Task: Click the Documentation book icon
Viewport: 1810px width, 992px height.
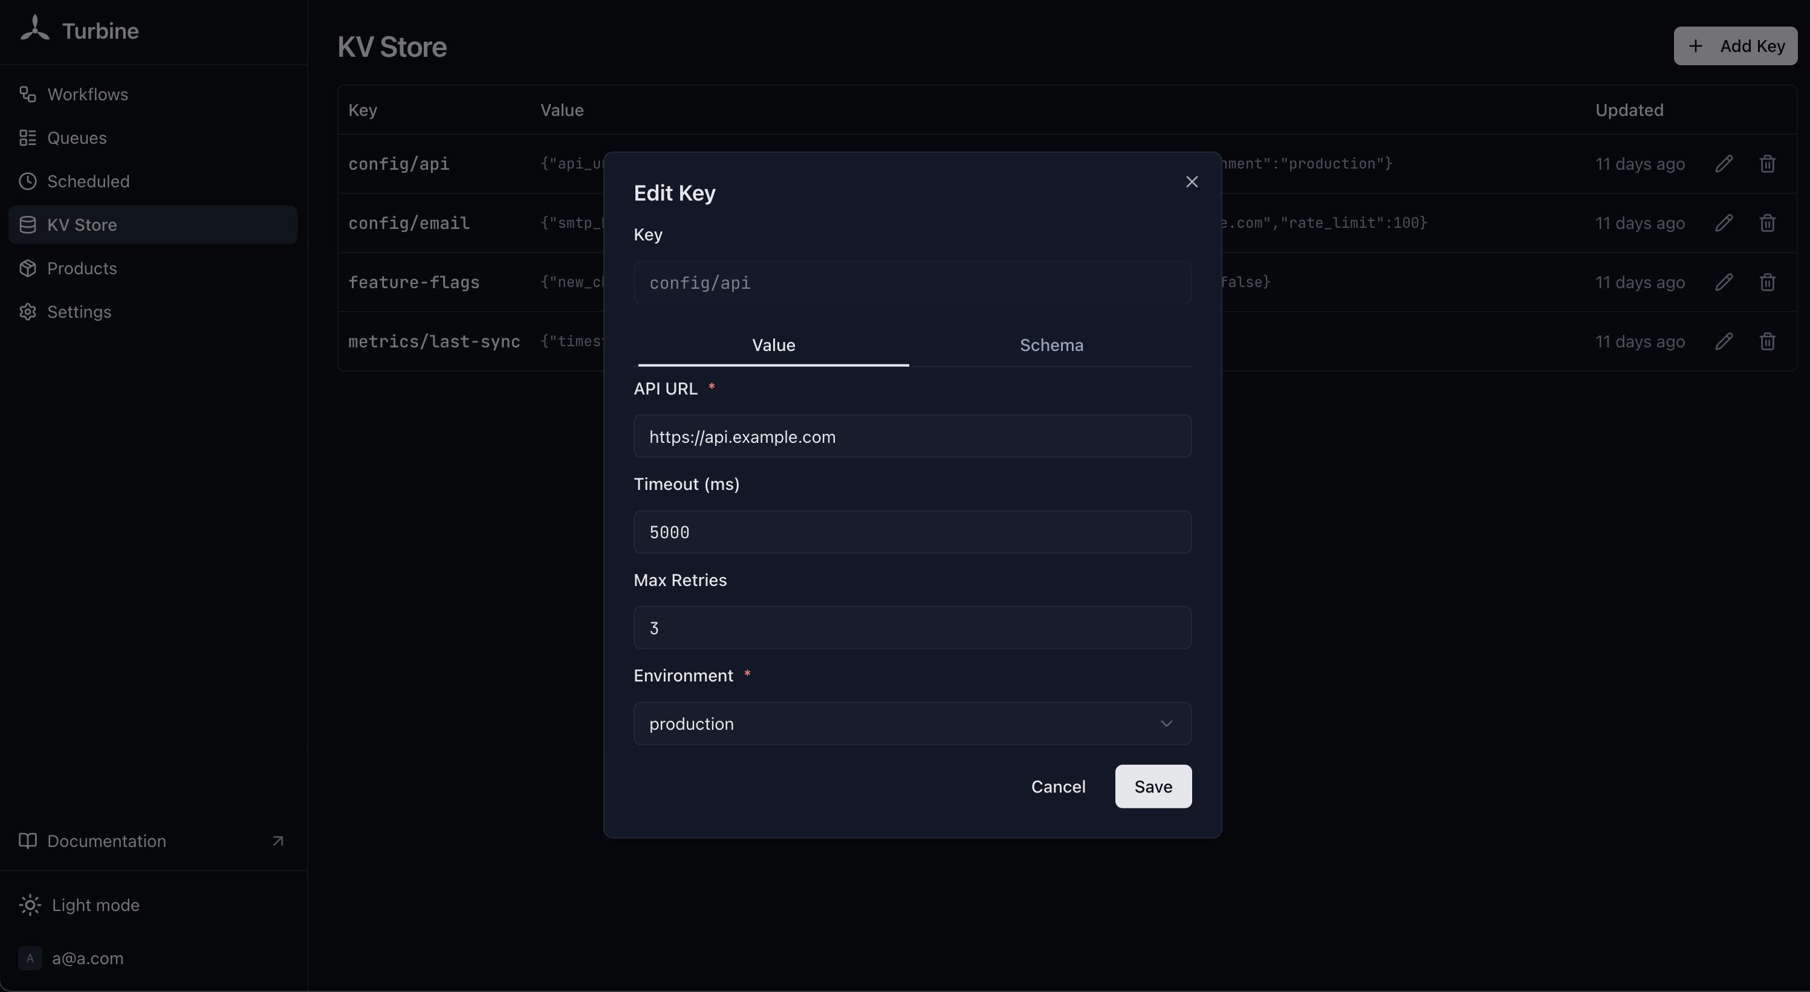Action: coord(27,841)
